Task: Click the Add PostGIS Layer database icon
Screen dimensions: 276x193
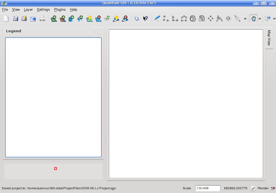Action: click(71, 19)
